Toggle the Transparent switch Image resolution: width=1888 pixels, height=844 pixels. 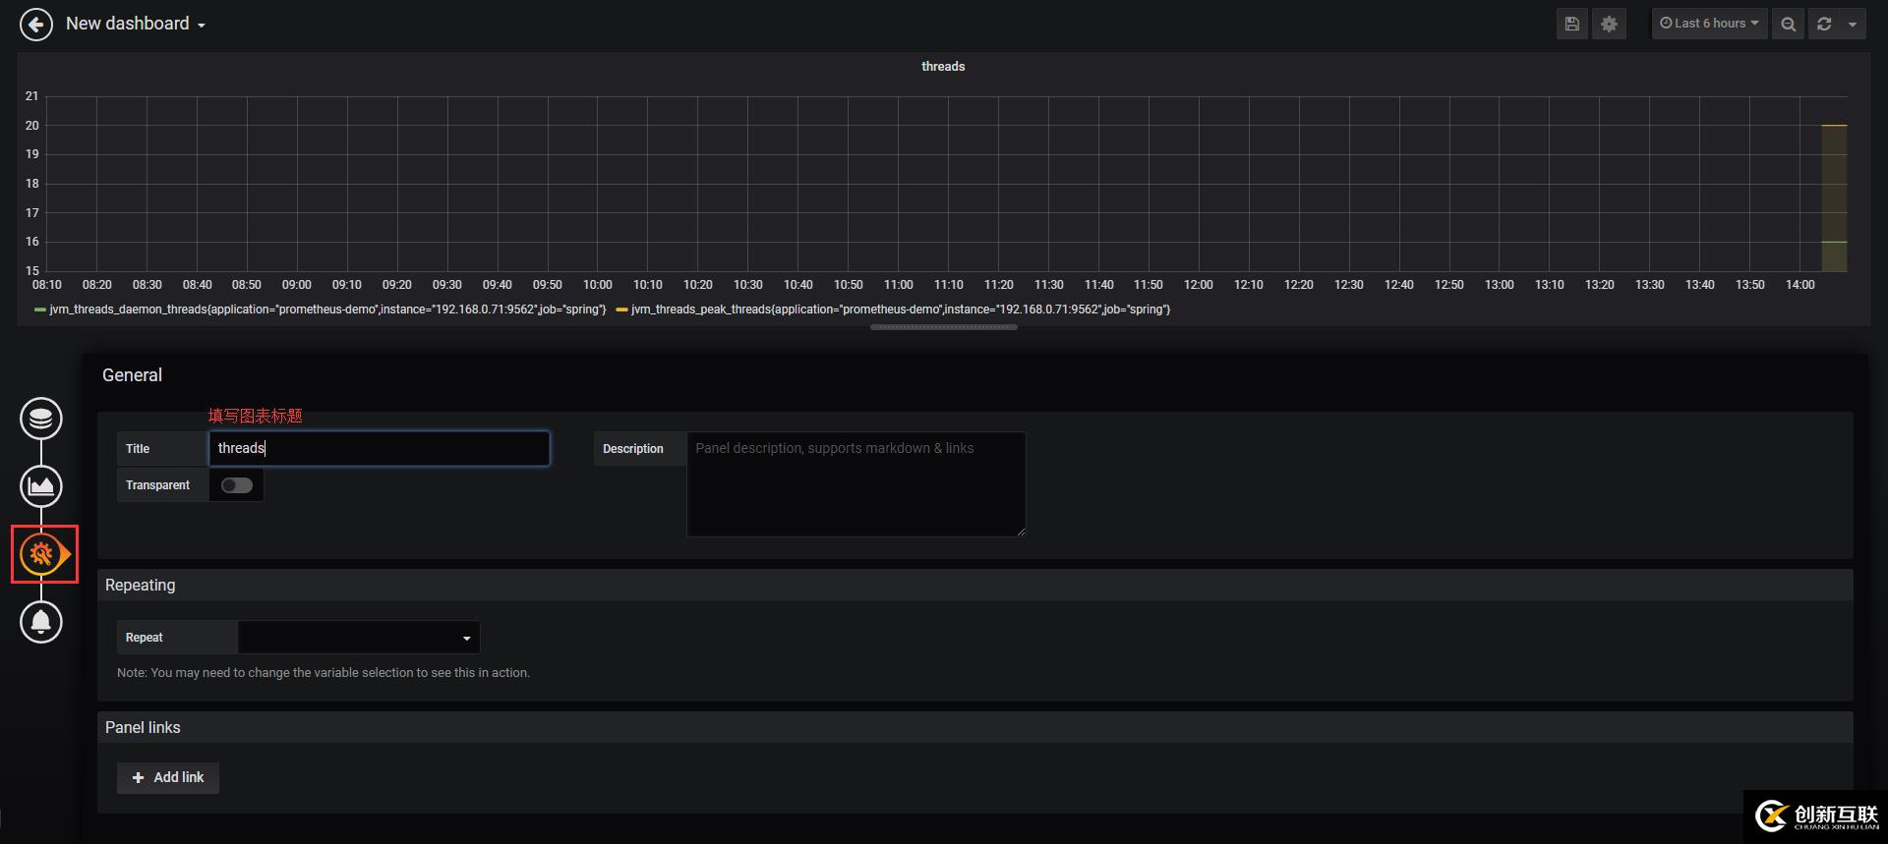click(236, 485)
